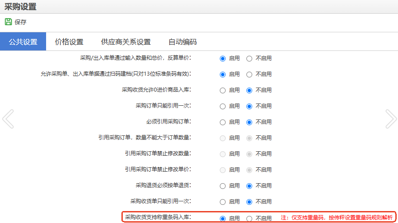
Task: Enable 必须引用采购订单 option
Action: (x=223, y=122)
